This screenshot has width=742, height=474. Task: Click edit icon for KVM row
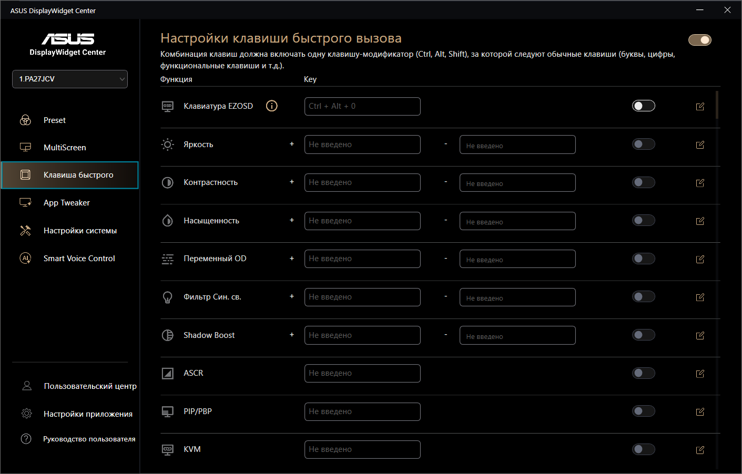click(700, 450)
